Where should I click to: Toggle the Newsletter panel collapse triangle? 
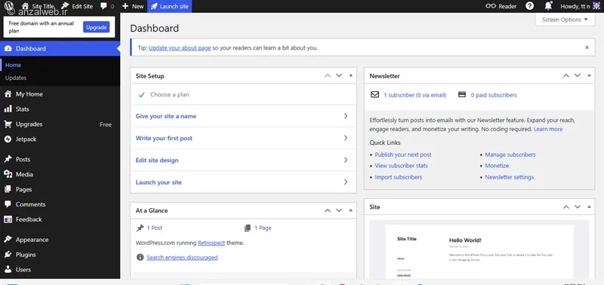point(589,75)
